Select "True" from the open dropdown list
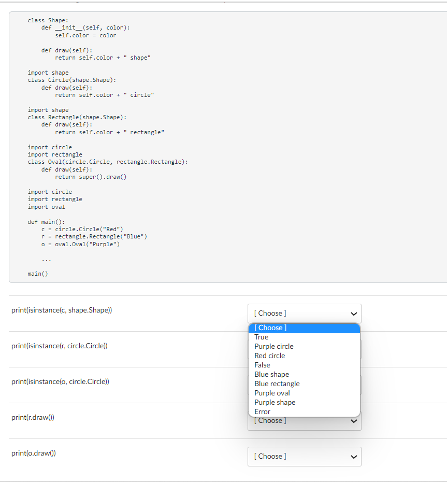The height and width of the screenshot is (482, 447). (x=261, y=337)
